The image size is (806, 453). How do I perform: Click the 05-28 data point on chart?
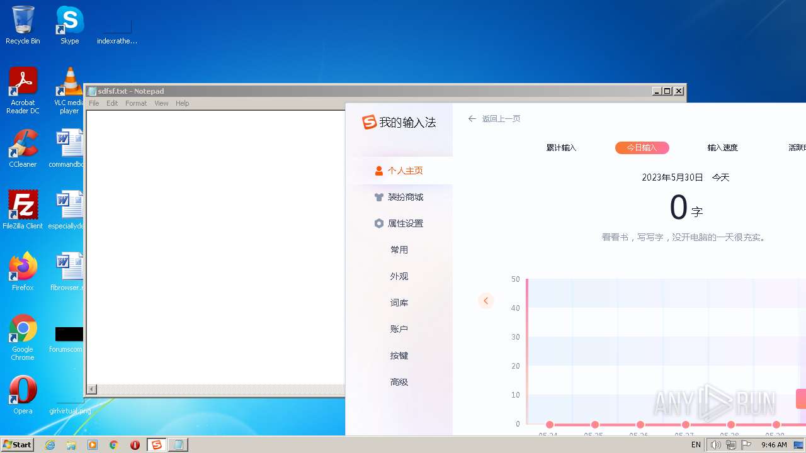coord(731,425)
